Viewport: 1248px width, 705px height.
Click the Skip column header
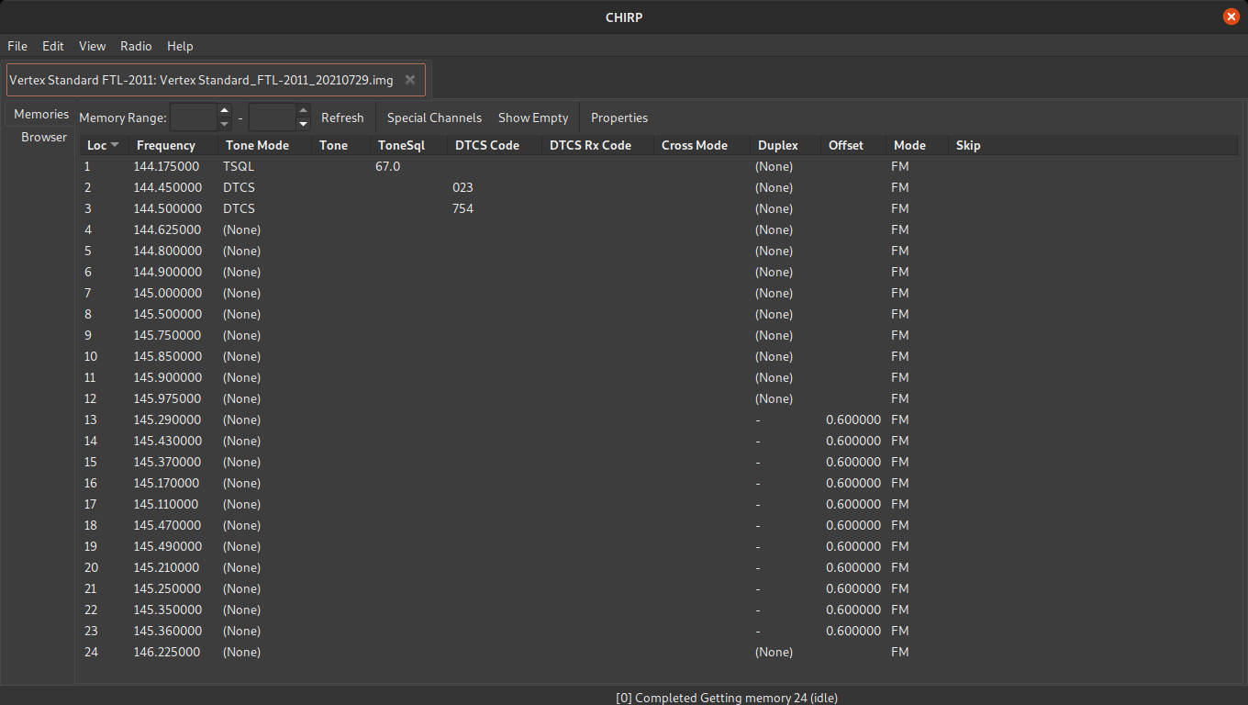pyautogui.click(x=1092, y=145)
